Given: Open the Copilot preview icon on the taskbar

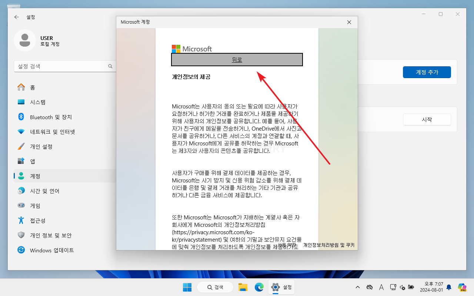Looking at the screenshot, I should tap(462, 287).
